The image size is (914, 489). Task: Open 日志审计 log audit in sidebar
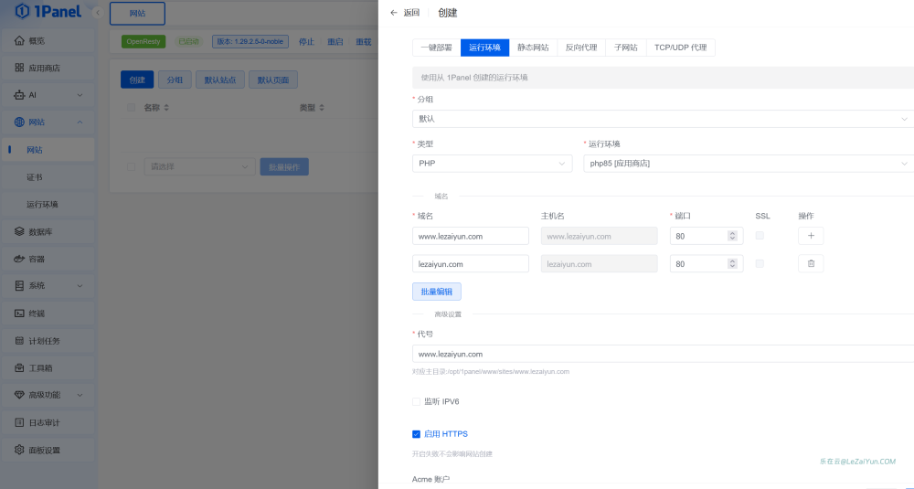(48, 422)
